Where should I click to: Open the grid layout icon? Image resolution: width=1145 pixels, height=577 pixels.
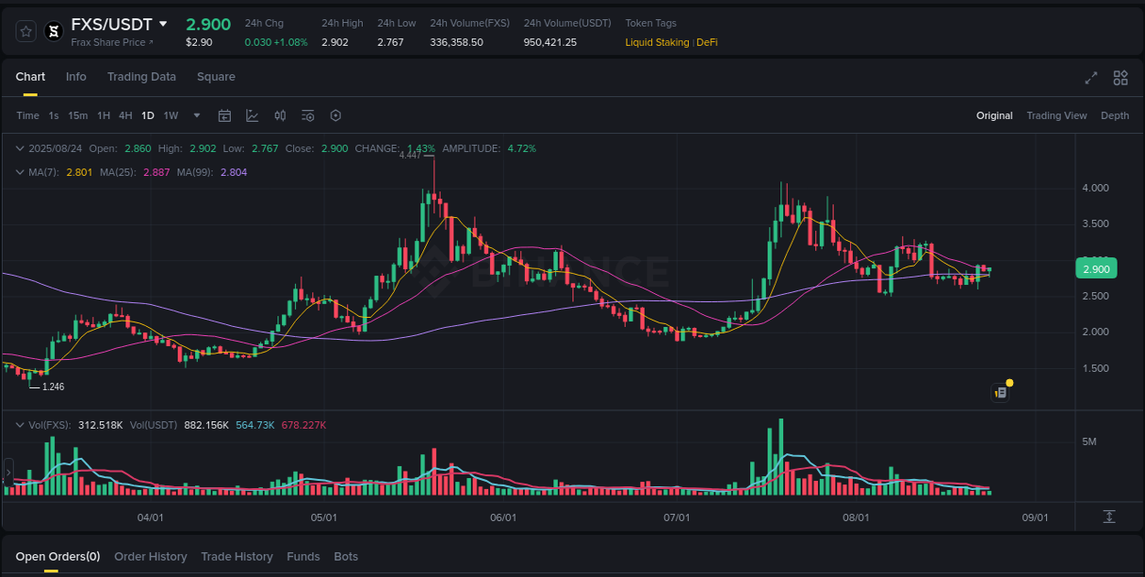coord(1120,78)
